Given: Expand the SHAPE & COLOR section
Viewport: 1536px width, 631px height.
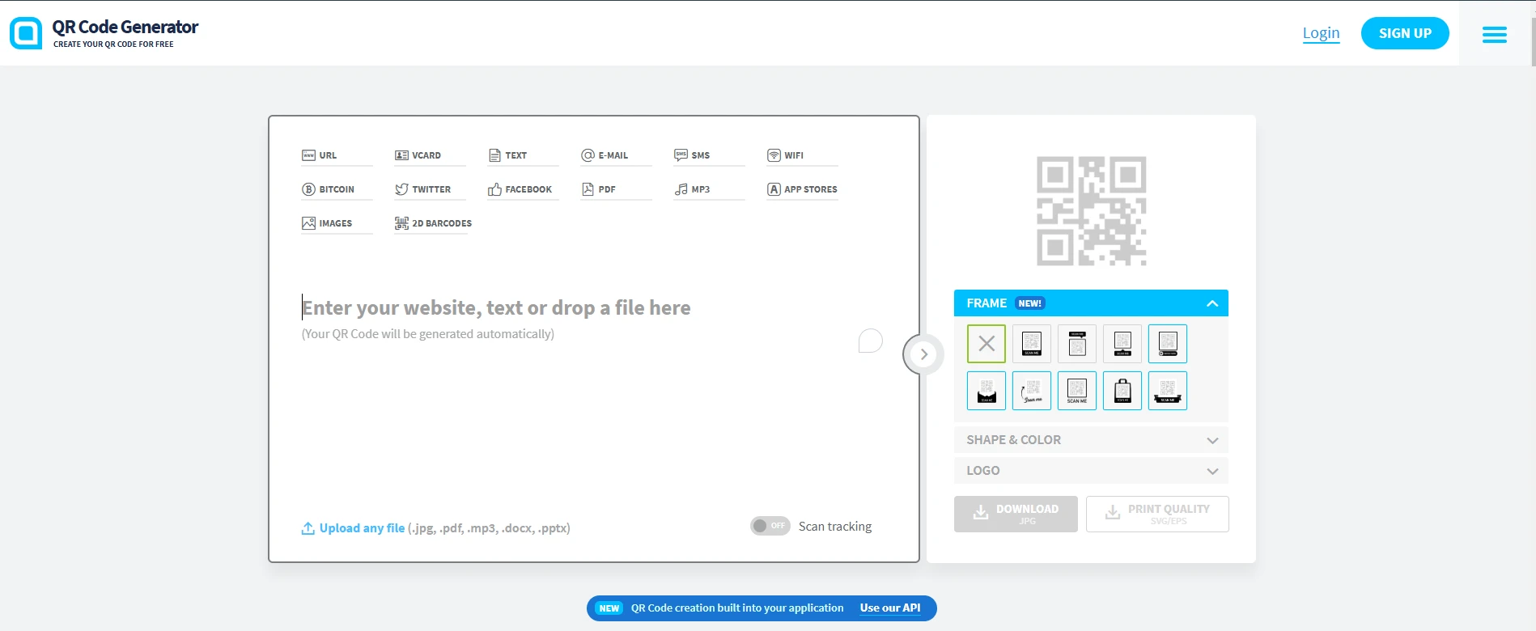Looking at the screenshot, I should pos(1090,440).
